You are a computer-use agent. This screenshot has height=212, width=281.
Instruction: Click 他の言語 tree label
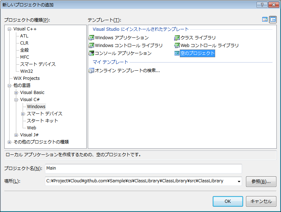click(22, 86)
